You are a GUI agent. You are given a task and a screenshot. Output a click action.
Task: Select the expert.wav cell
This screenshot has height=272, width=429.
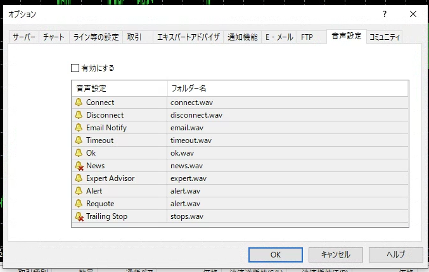[288, 178]
